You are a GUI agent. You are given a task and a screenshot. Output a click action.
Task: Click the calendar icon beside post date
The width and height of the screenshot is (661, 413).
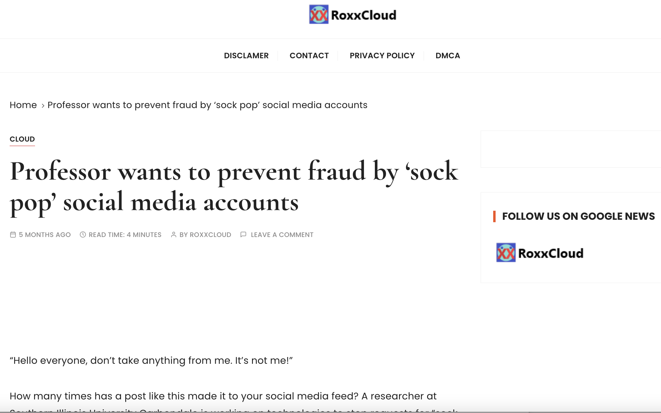[13, 235]
